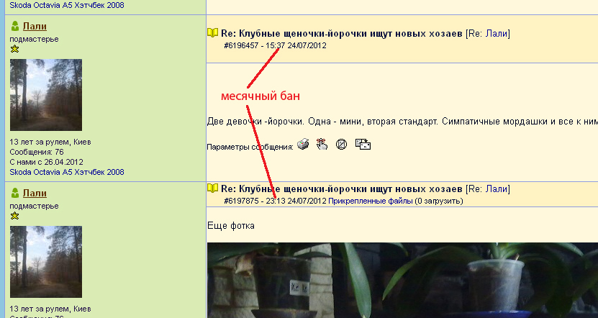
Task: Click the book icon beside the 15:37 post title
Action: (212, 32)
